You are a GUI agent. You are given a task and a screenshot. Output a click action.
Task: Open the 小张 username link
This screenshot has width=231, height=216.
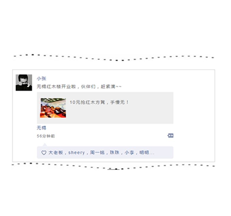click(x=41, y=78)
